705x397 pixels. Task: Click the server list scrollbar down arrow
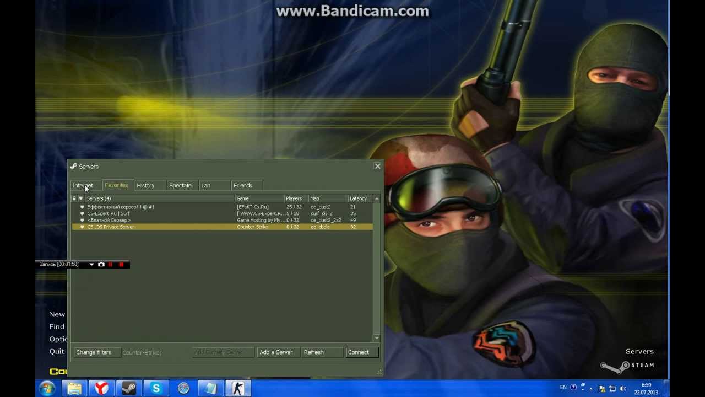tap(377, 338)
